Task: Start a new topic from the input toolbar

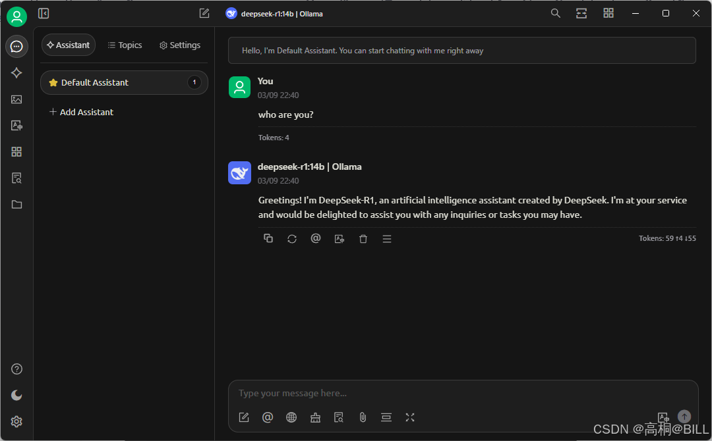Action: click(x=244, y=417)
